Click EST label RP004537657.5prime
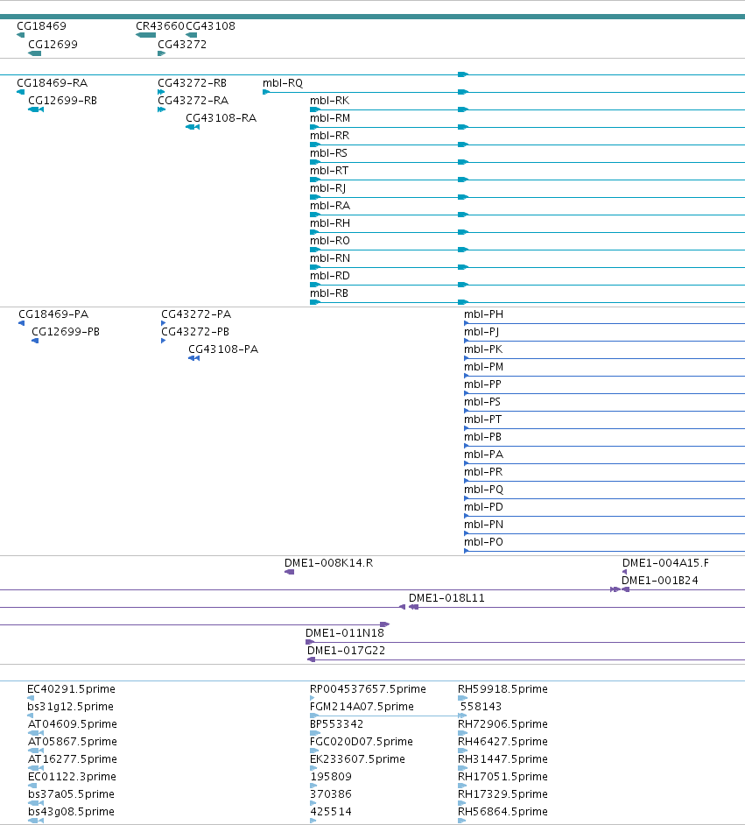This screenshot has width=745, height=825. (x=368, y=688)
